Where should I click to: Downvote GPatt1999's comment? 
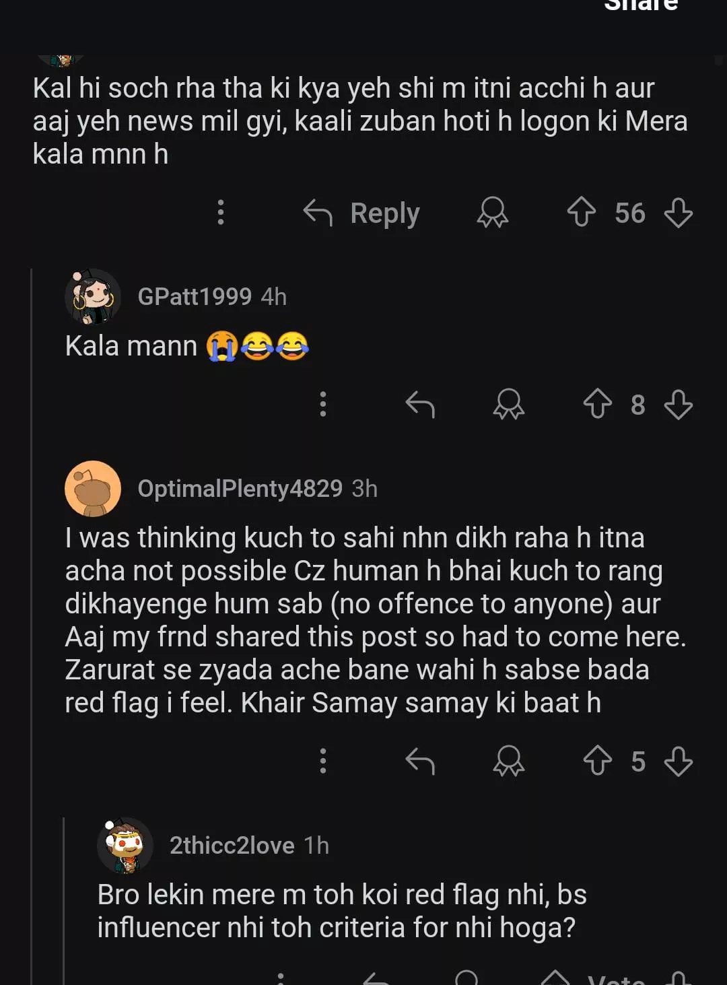coord(678,405)
